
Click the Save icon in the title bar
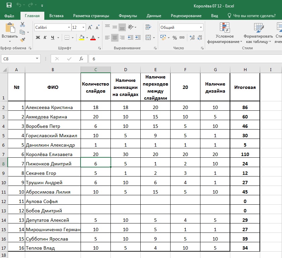click(9, 5)
